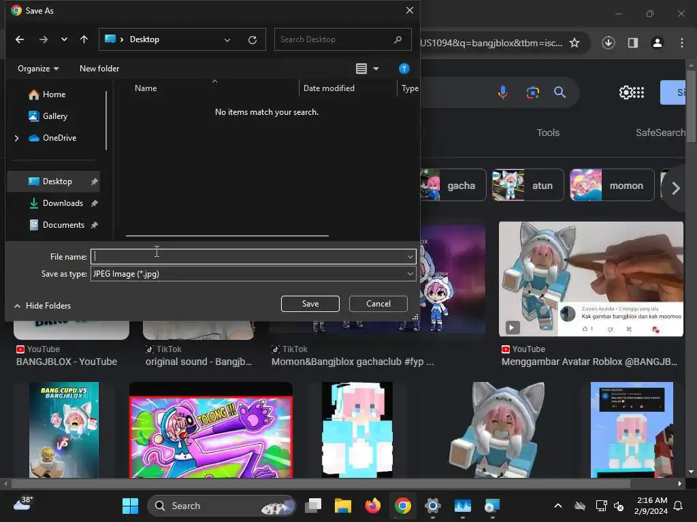Screen dimensions: 697x522
Task: Click the taskbar Search box
Action: pos(221,506)
